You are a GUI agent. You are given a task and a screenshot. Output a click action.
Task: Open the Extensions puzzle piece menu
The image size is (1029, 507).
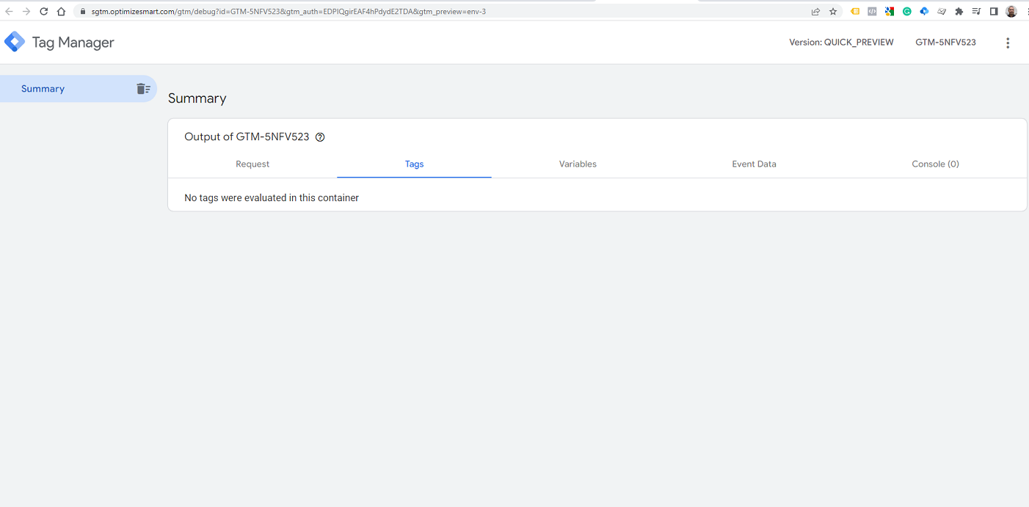(959, 12)
